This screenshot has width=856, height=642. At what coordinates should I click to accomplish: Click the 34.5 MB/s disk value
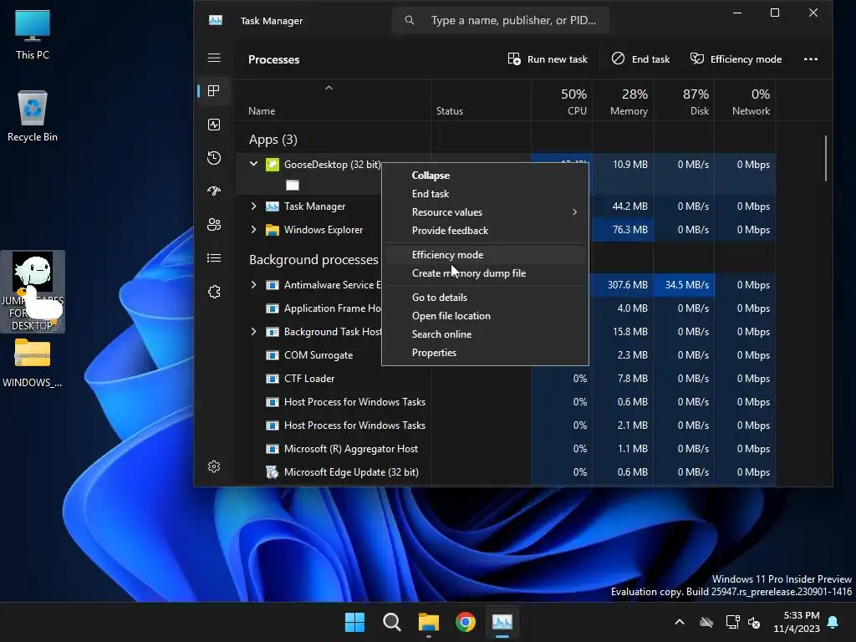coord(687,285)
